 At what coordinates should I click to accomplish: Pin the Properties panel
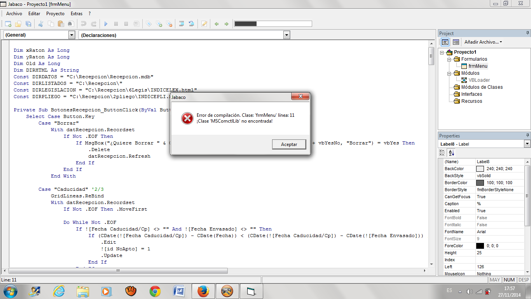(528, 135)
